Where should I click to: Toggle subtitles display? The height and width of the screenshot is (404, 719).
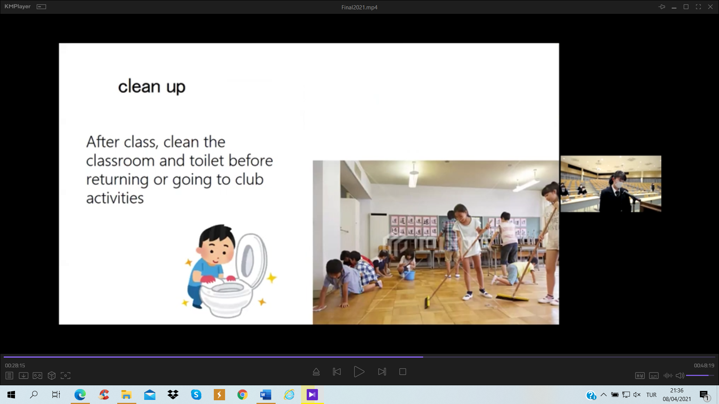pyautogui.click(x=654, y=376)
